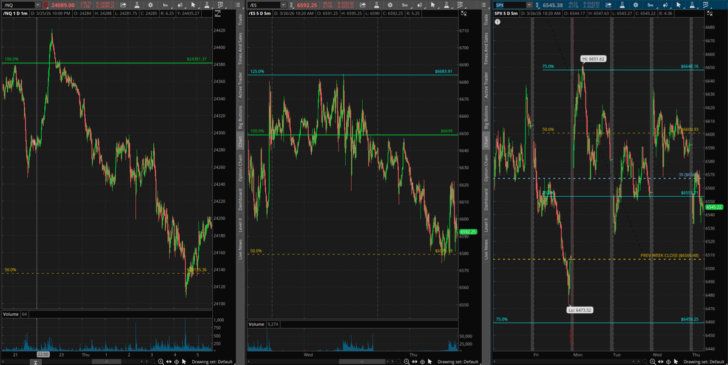Open Big Buttons tab beside the /ES chart
The image size is (728, 365).
(486, 117)
